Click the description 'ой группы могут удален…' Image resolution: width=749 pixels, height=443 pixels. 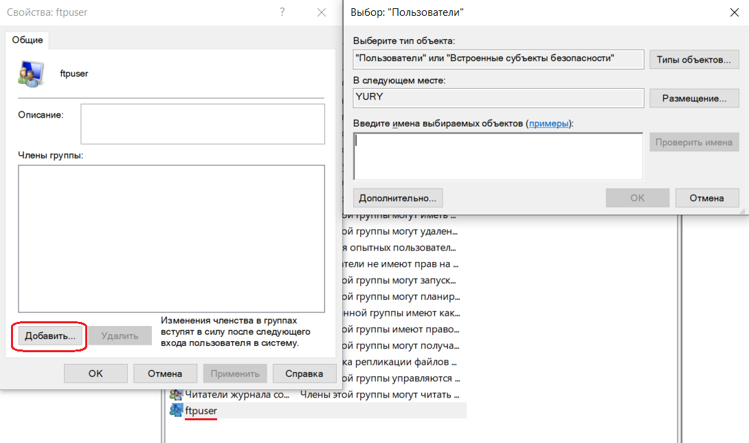401,232
